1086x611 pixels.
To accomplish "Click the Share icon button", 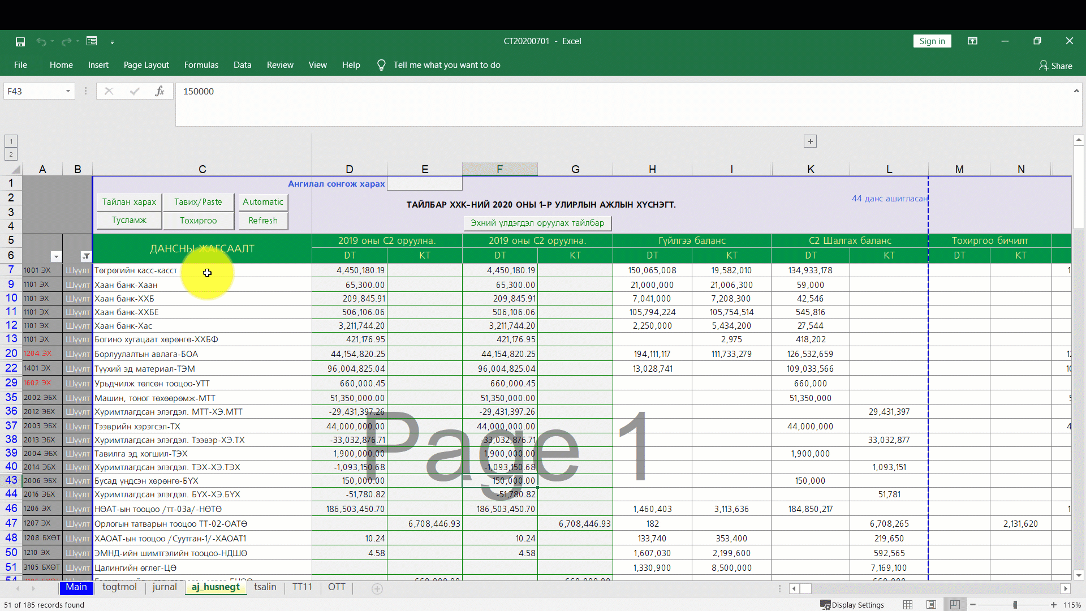I will pyautogui.click(x=1055, y=66).
